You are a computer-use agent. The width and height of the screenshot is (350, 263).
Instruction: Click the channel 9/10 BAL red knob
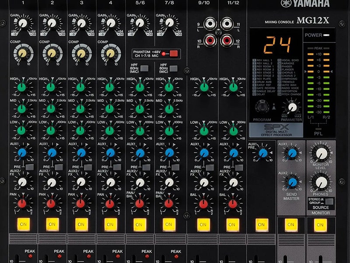click(x=203, y=204)
